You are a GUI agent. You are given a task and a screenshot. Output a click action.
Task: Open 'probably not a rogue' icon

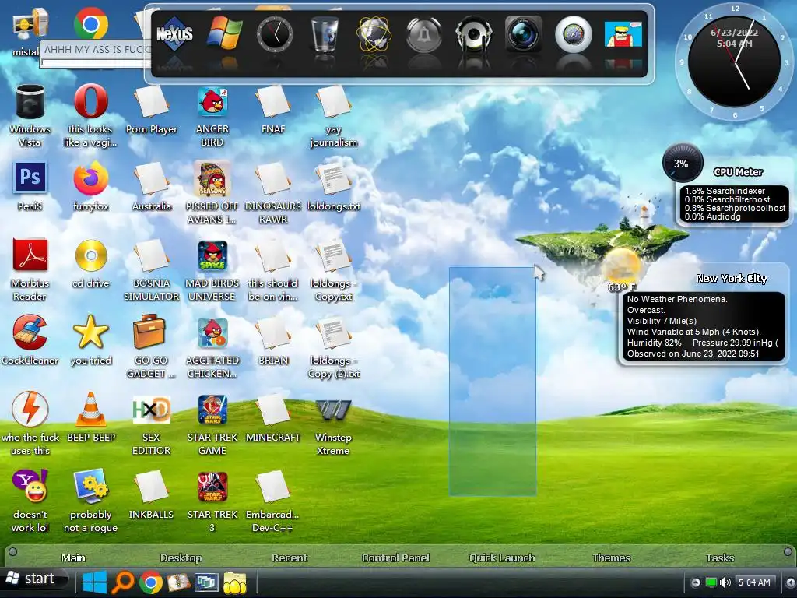click(91, 486)
